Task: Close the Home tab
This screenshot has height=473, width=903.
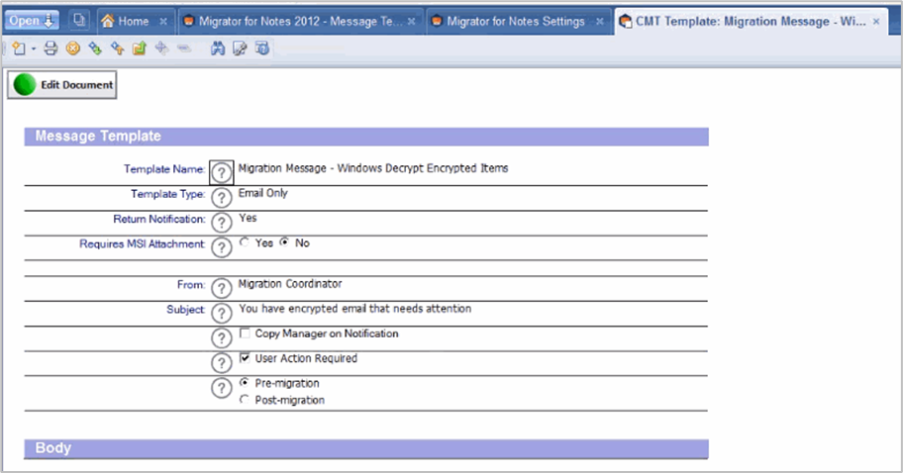Action: tap(163, 22)
